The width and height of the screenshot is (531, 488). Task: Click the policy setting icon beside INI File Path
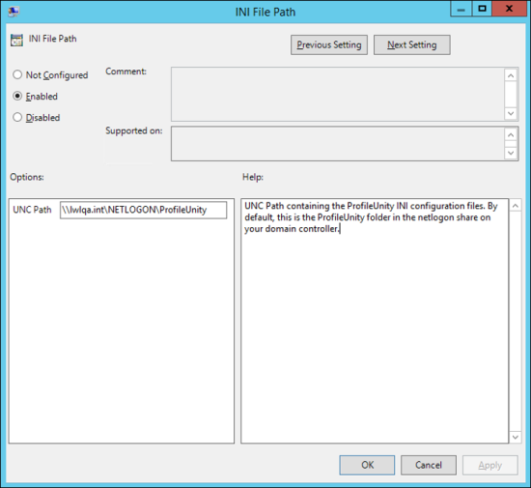click(x=16, y=40)
